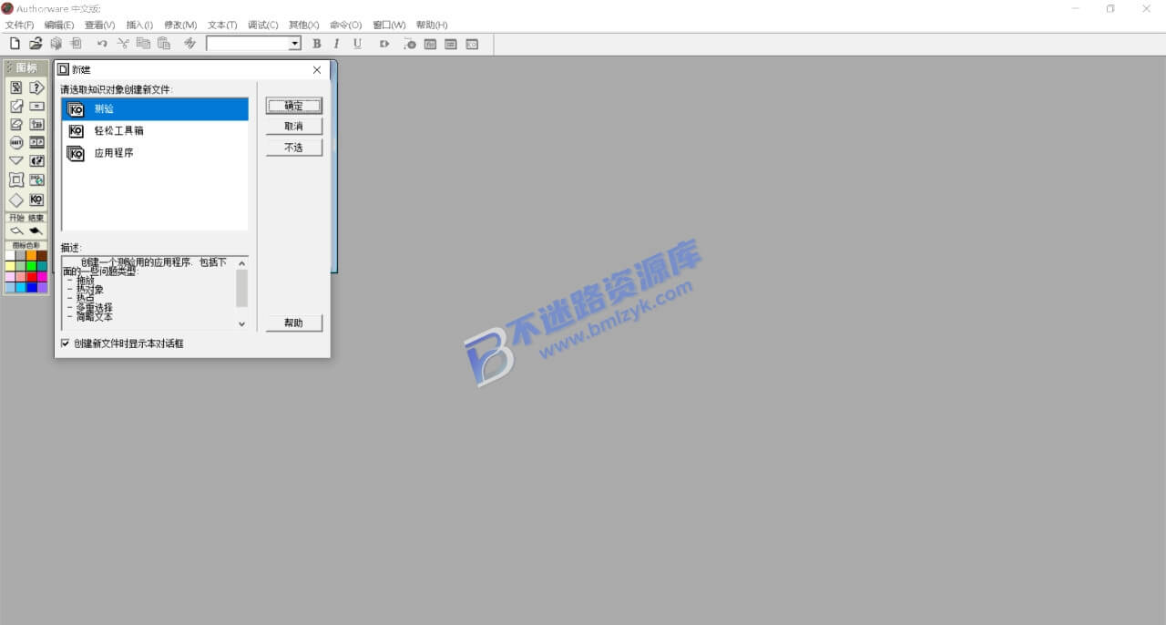The height and width of the screenshot is (625, 1166).
Task: Select the Knowledge Object icon in palette
Action: click(x=36, y=200)
